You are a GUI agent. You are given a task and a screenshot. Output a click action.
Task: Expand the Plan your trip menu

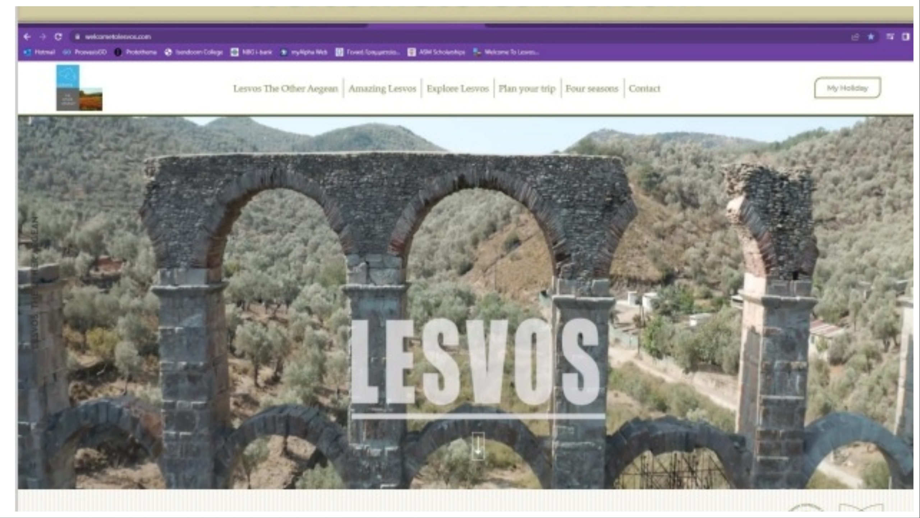[527, 88]
